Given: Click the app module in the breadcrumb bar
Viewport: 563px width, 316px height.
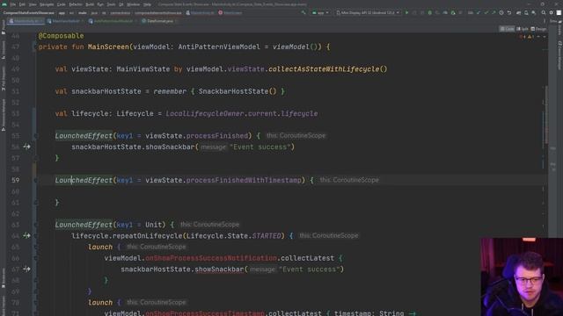Looking at the screenshot, I should click(x=62, y=13).
